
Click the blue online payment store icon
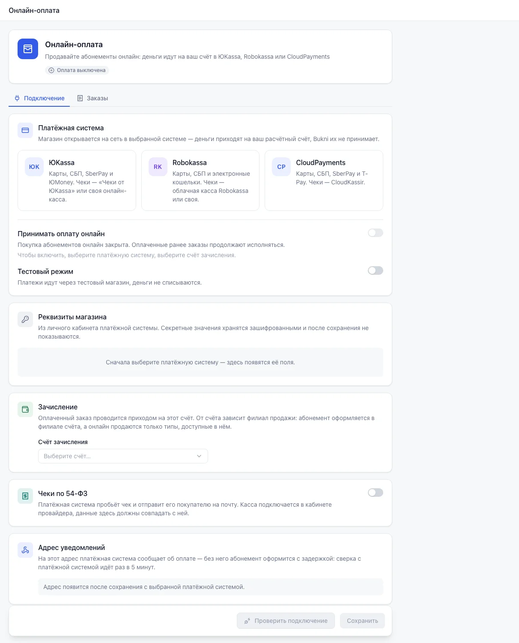[28, 49]
